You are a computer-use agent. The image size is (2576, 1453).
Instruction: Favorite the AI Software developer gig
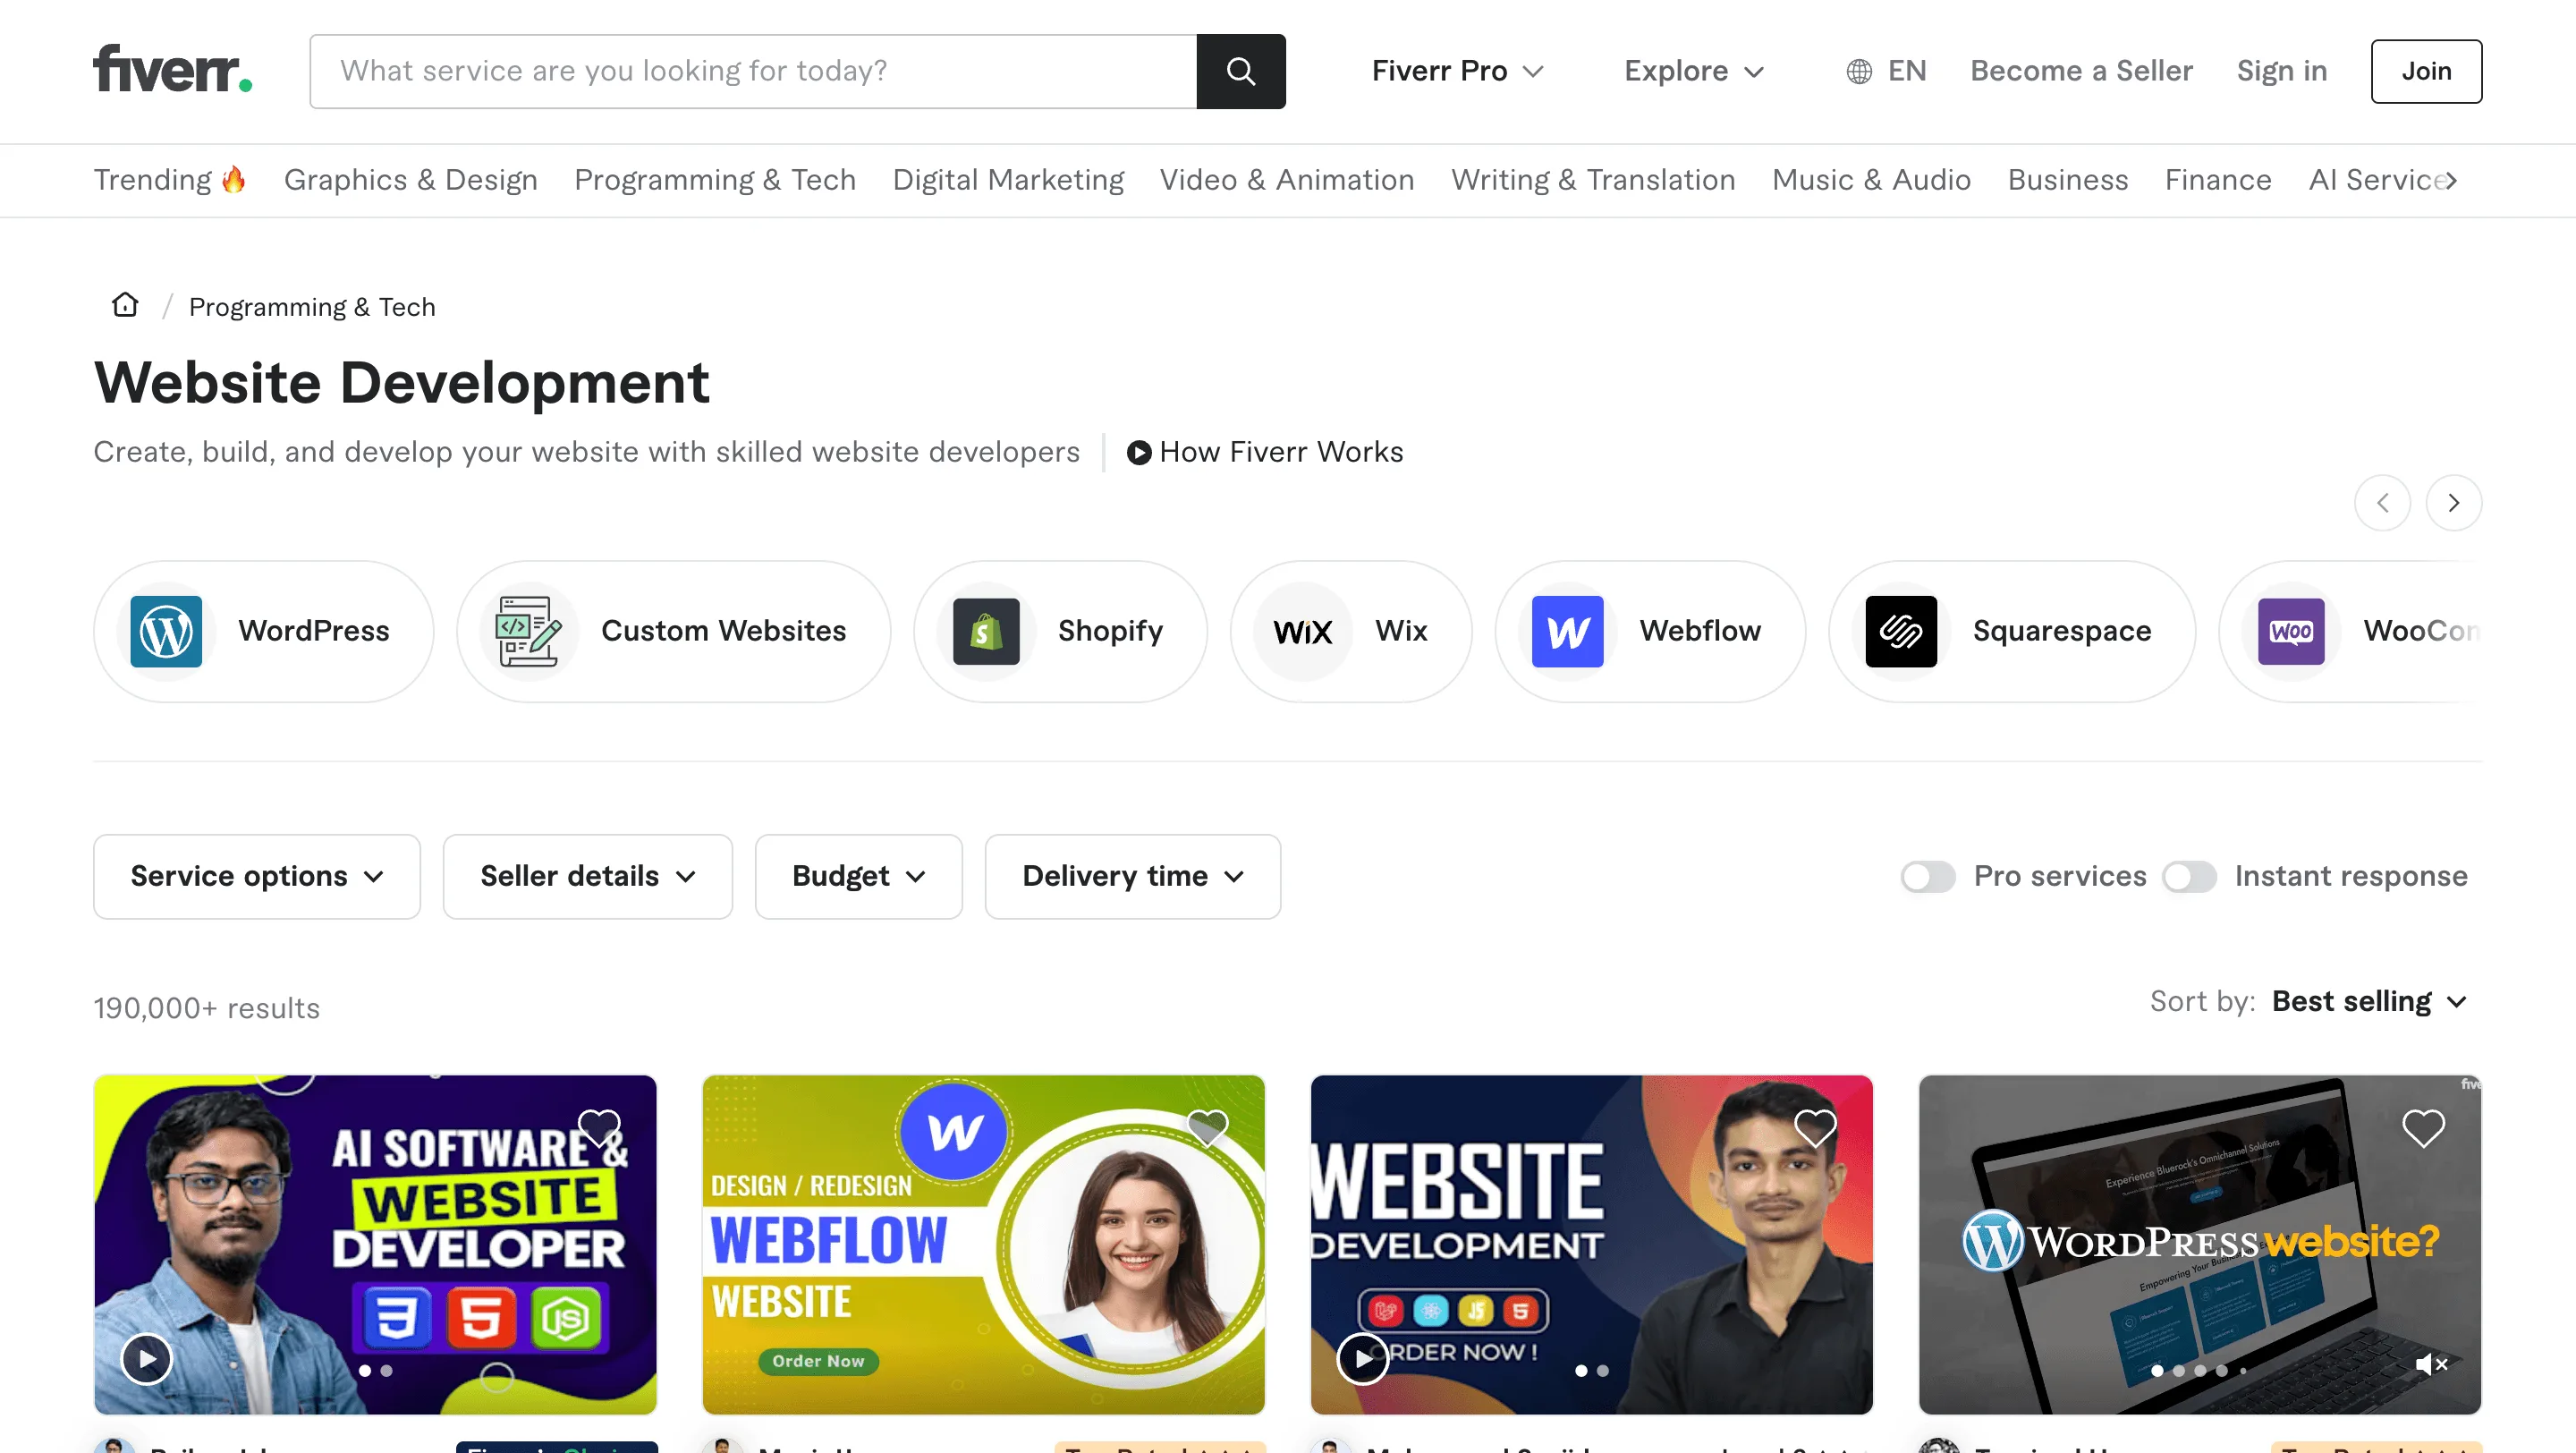coord(599,1128)
